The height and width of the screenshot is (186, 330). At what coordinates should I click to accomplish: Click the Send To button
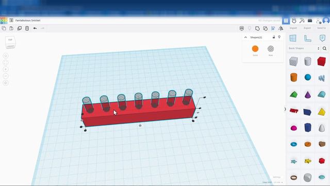pos(321,28)
